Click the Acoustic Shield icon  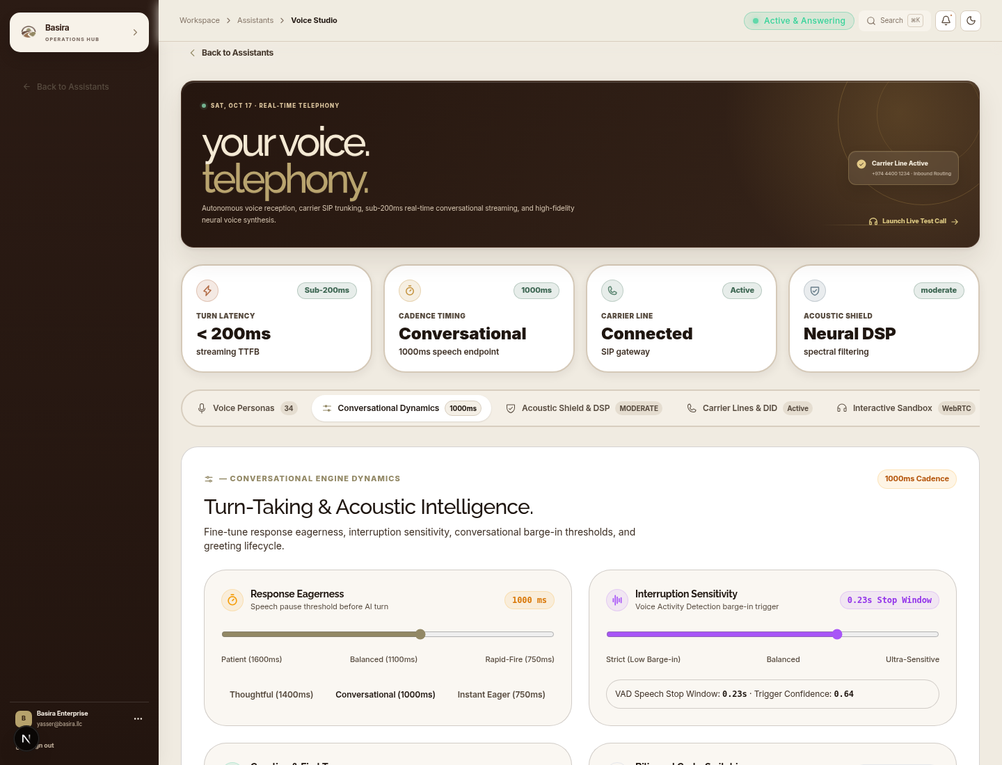815,291
